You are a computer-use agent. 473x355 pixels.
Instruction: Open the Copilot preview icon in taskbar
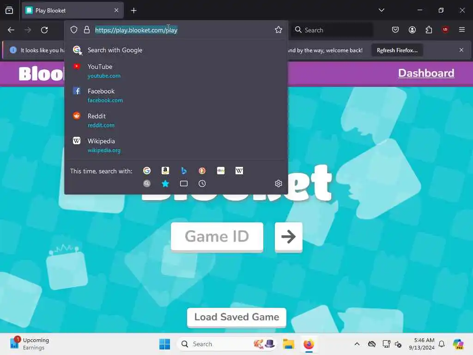(459, 344)
